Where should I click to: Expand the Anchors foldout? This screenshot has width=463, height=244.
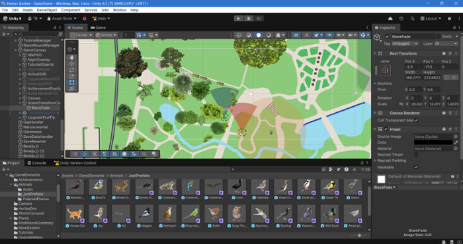pos(375,84)
